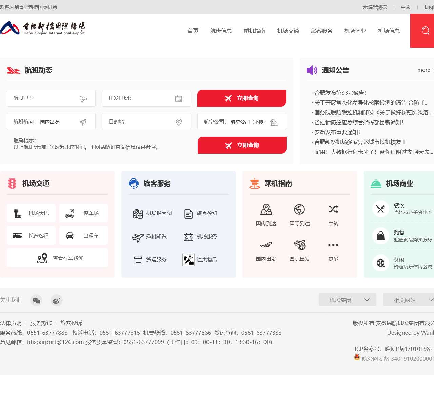Open notice starting 实用！大数据行程卡来了
The width and height of the screenshot is (434, 396).
[372, 152]
